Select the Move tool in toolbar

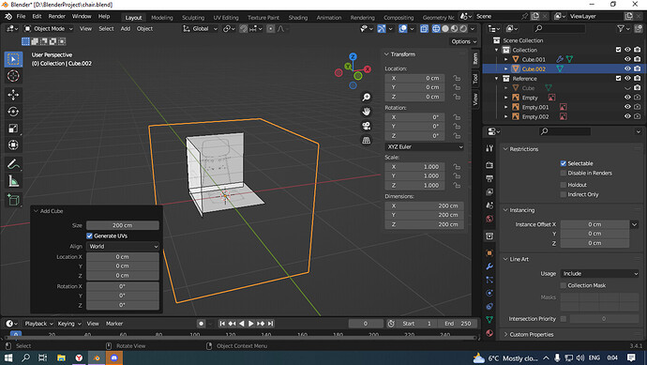[13, 95]
